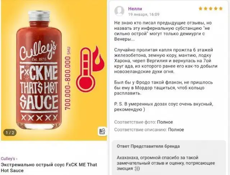Click the Ответ Представителя бренда header

tap(148, 146)
